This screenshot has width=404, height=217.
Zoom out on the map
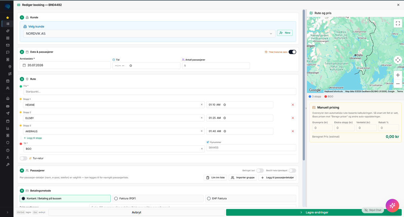398,83
